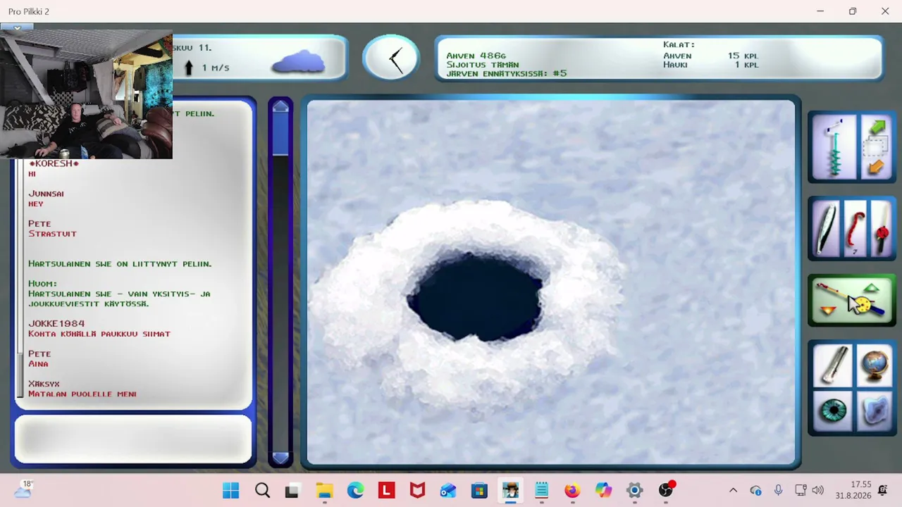
Task: Launch Firefox from the taskbar
Action: [572, 490]
